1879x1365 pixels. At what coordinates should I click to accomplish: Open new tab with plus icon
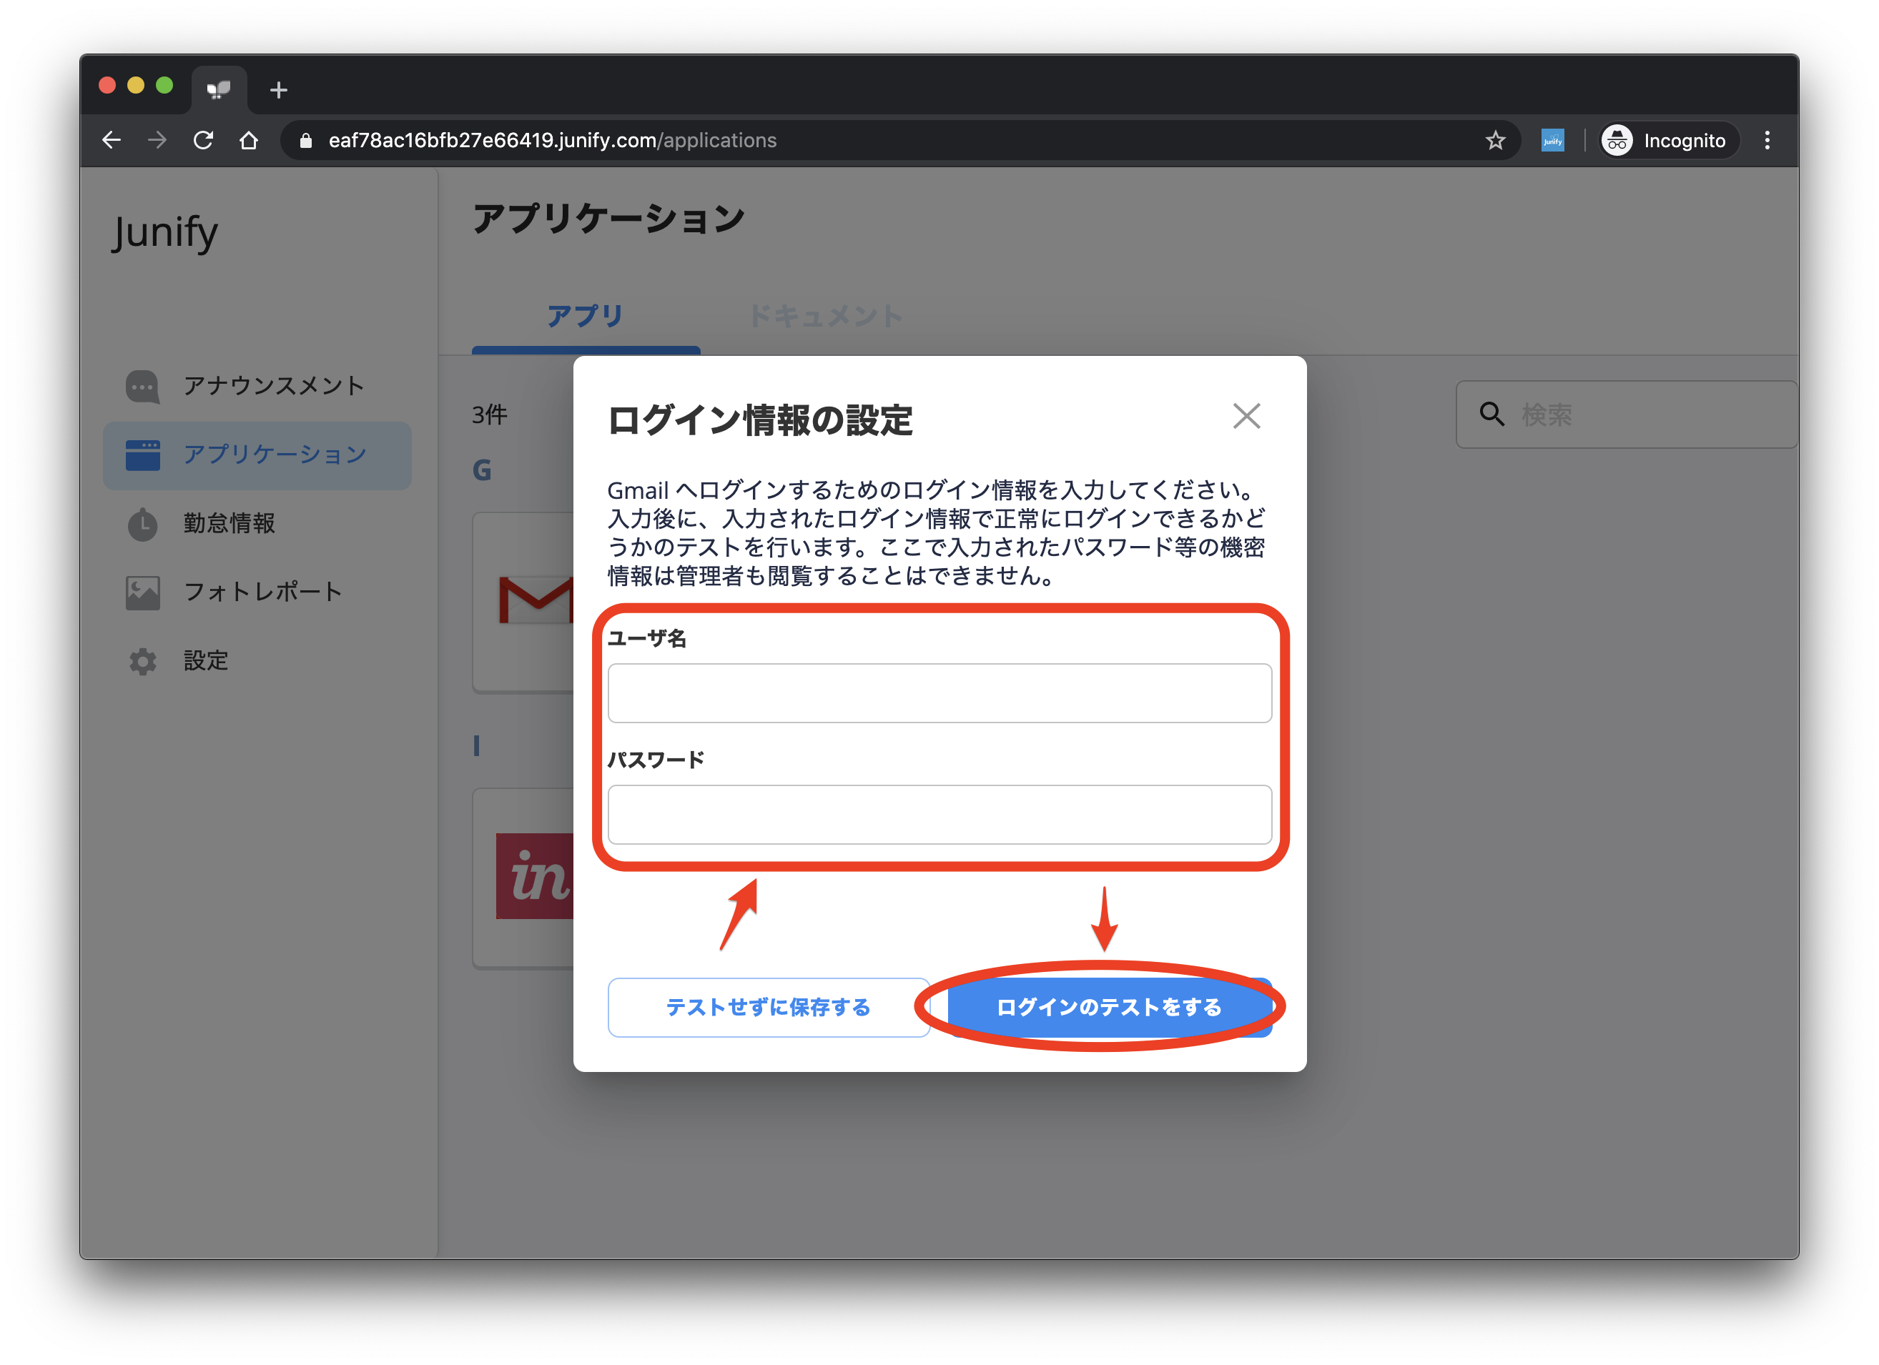278,89
